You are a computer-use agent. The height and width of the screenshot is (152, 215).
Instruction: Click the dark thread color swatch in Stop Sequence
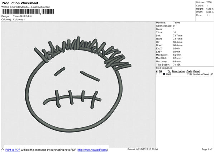pyautogui.click(x=164, y=74)
